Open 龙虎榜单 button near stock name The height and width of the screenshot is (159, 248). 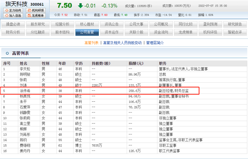(36, 15)
